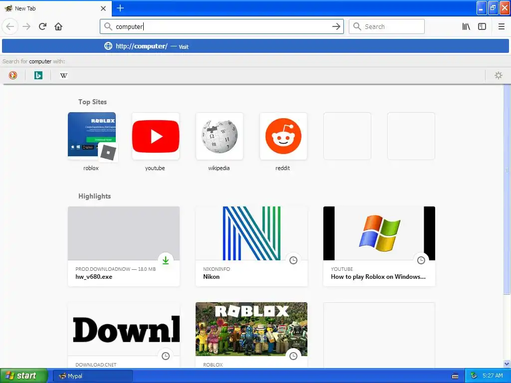
Task: Click clock icon on Roblox highlight card
Action: (x=293, y=356)
